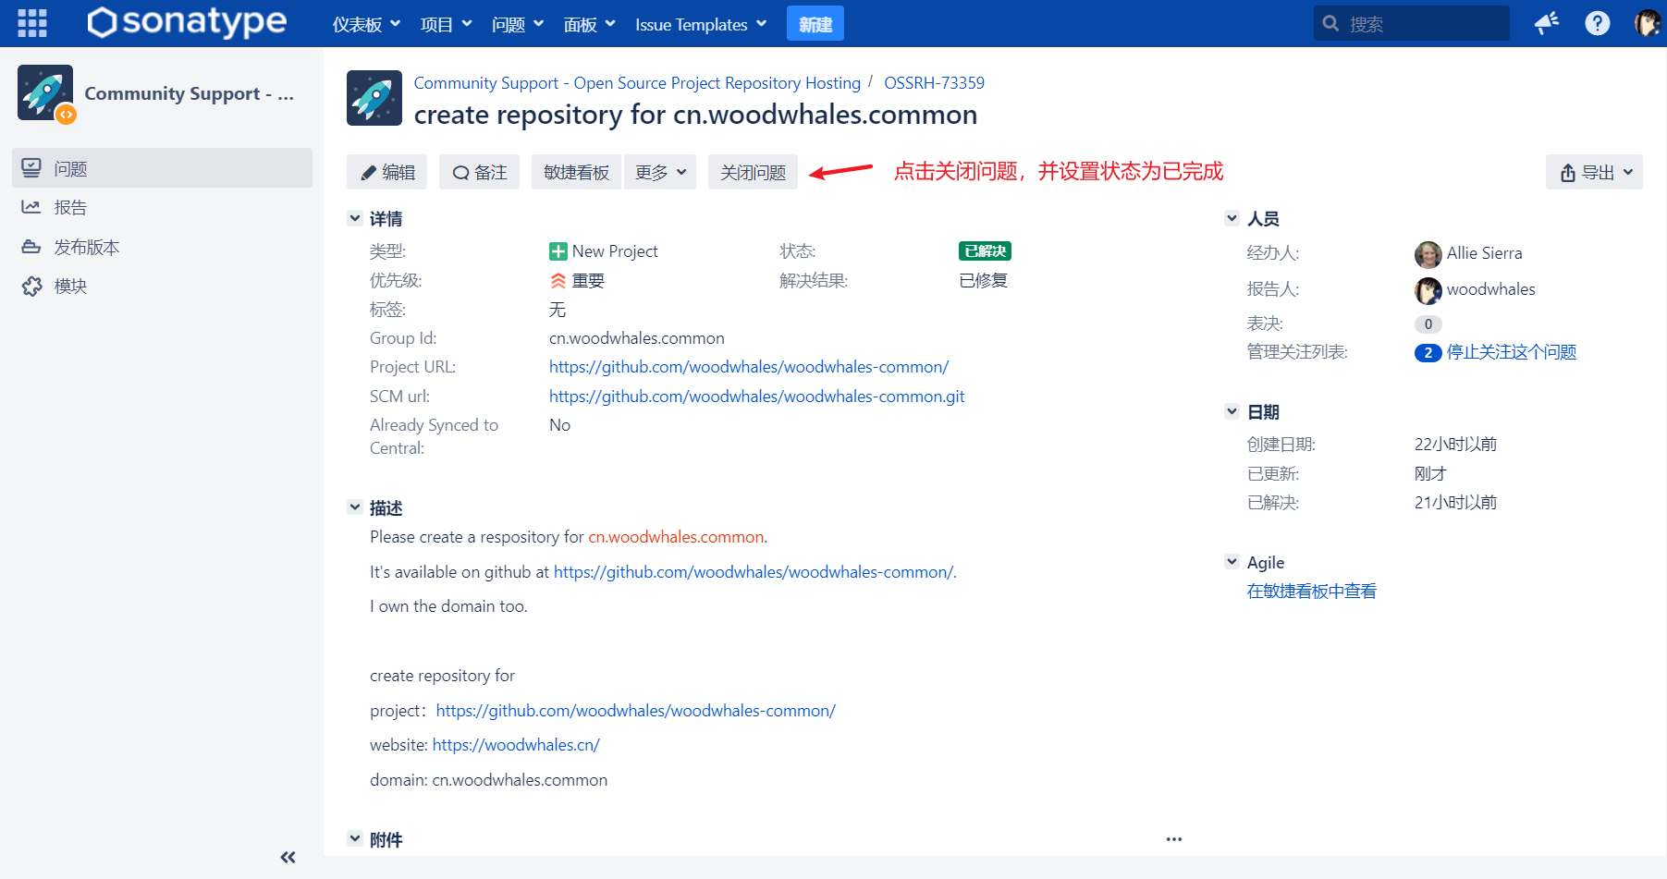
Task: Click the New Project type icon
Action: (558, 251)
